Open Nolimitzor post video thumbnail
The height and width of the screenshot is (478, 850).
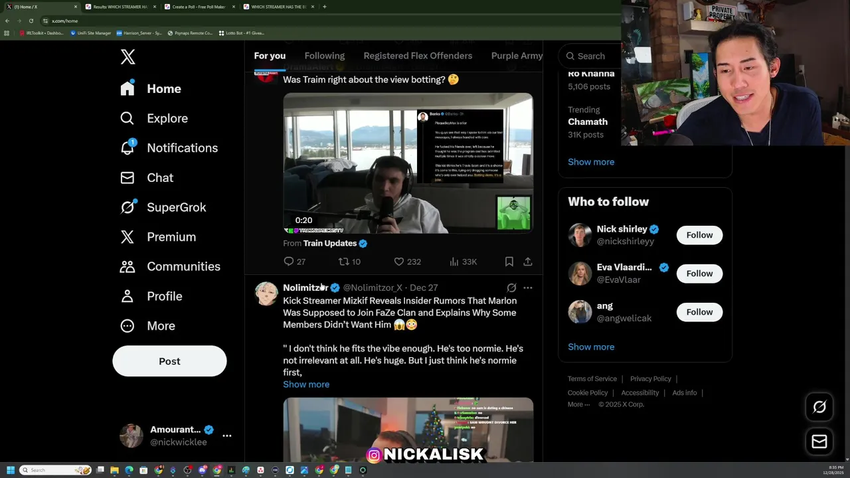408,430
